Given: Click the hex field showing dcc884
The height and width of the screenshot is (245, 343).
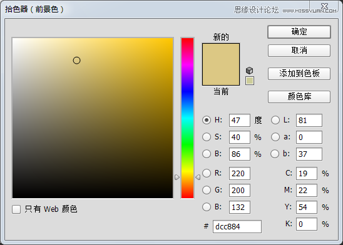Looking at the screenshot, I should pyautogui.click(x=237, y=227).
